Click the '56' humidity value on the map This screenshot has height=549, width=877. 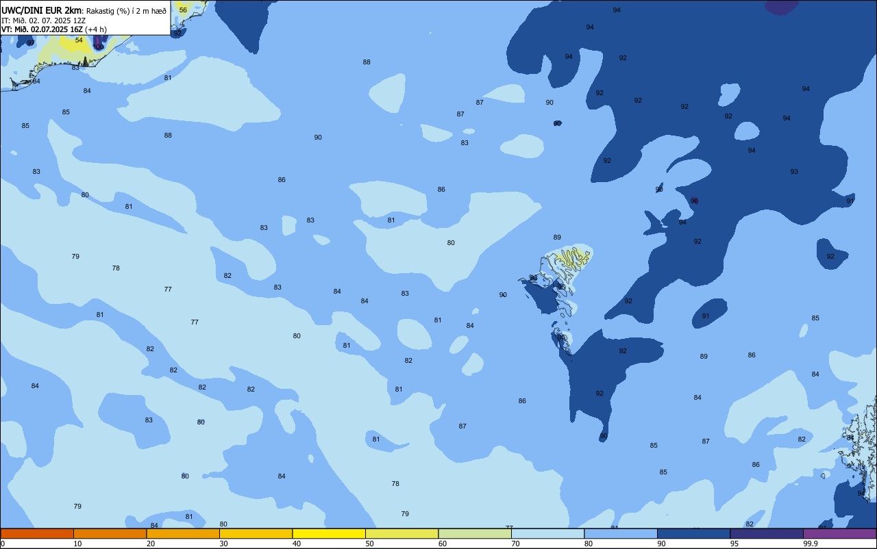(183, 10)
